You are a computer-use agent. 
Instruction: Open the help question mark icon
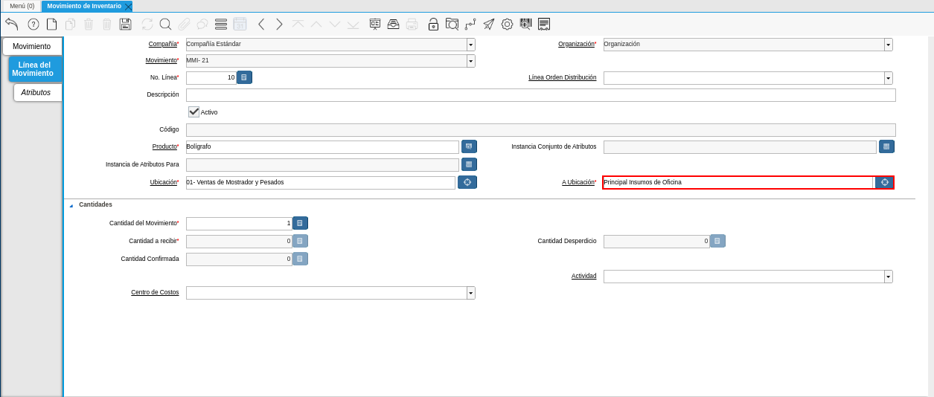33,24
